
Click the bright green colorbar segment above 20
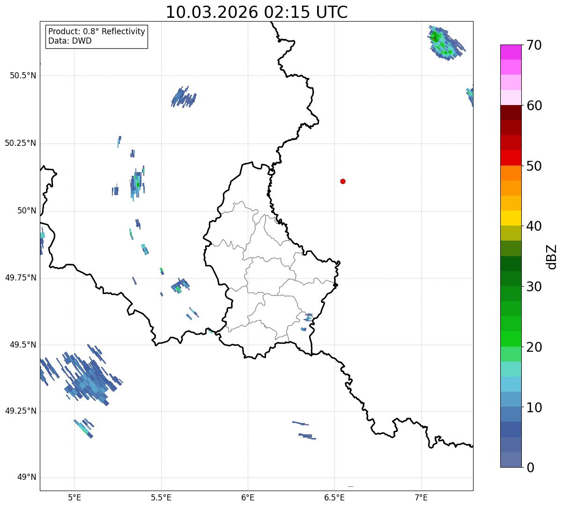pyautogui.click(x=511, y=339)
